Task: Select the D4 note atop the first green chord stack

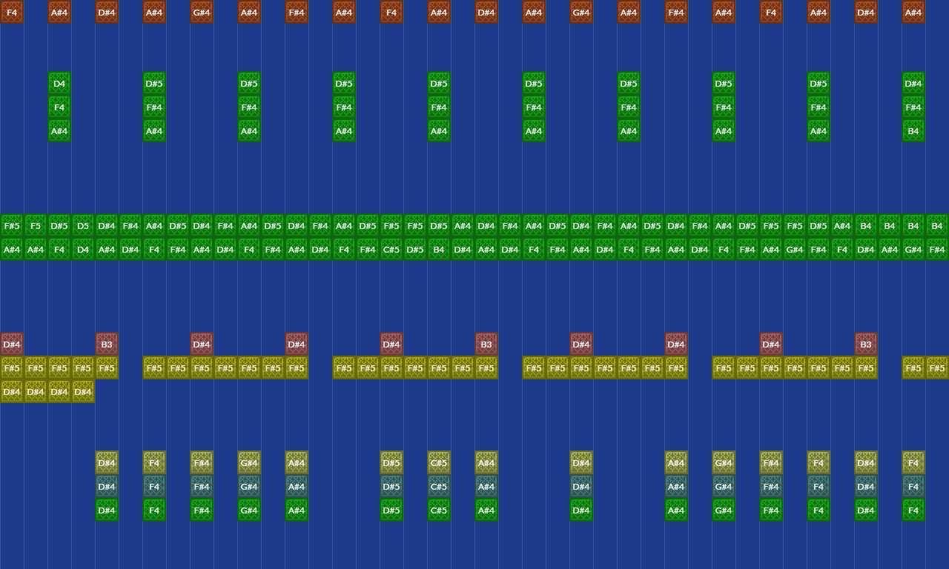Action: [x=59, y=83]
